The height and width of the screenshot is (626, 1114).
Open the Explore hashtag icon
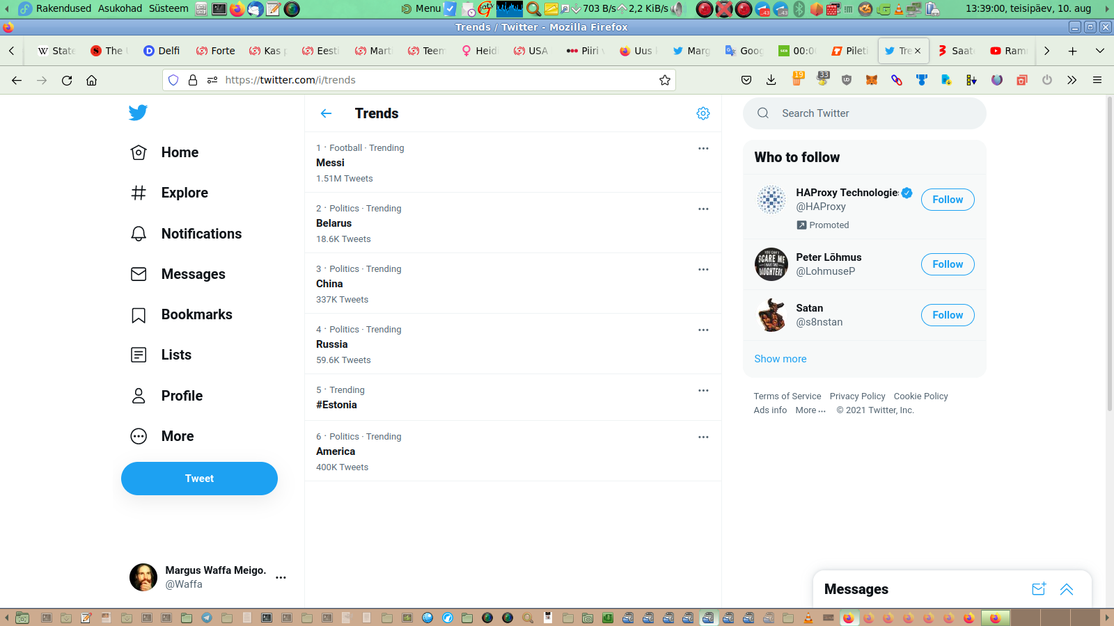pos(139,193)
